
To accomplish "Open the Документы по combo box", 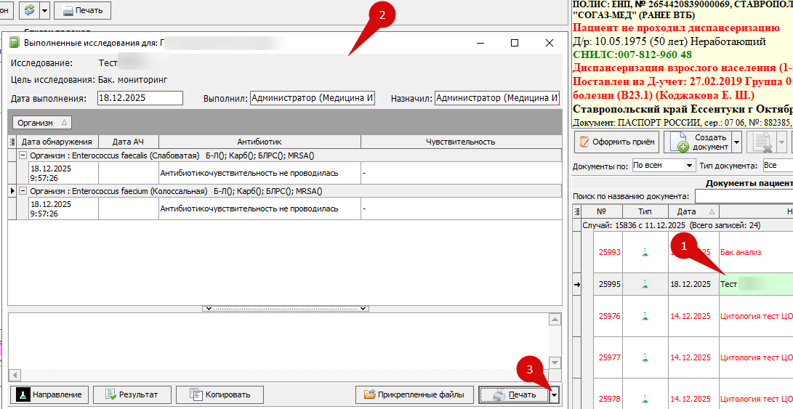I will (664, 166).
